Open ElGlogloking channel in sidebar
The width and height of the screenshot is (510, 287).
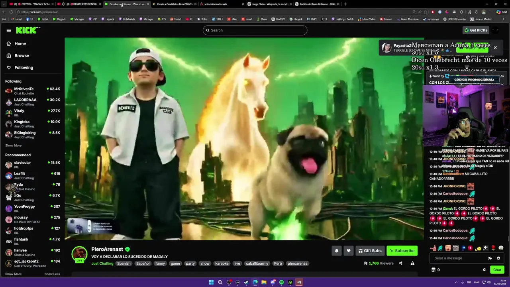(x=33, y=135)
